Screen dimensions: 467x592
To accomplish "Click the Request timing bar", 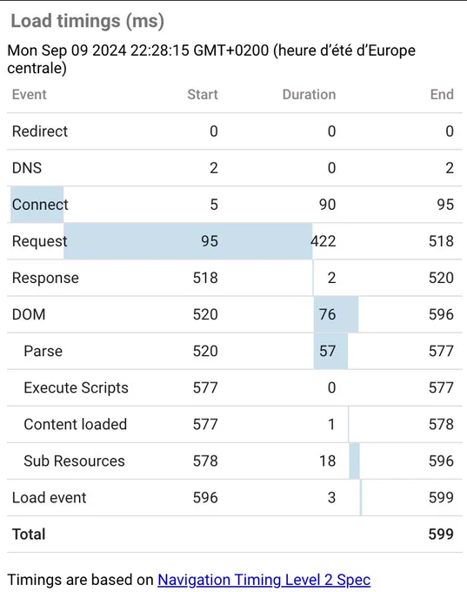I will (x=188, y=241).
